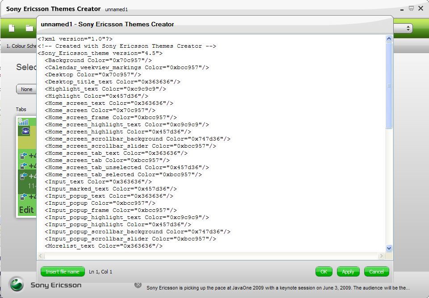Click the Open folder icon in toolbar
Viewport: 429px width, 298px height.
click(x=29, y=28)
